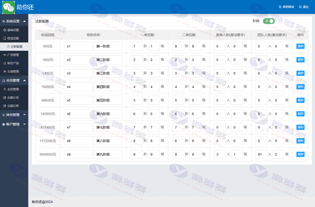
Task: Collapse the 会员管理 menu section
Action: 14,80
